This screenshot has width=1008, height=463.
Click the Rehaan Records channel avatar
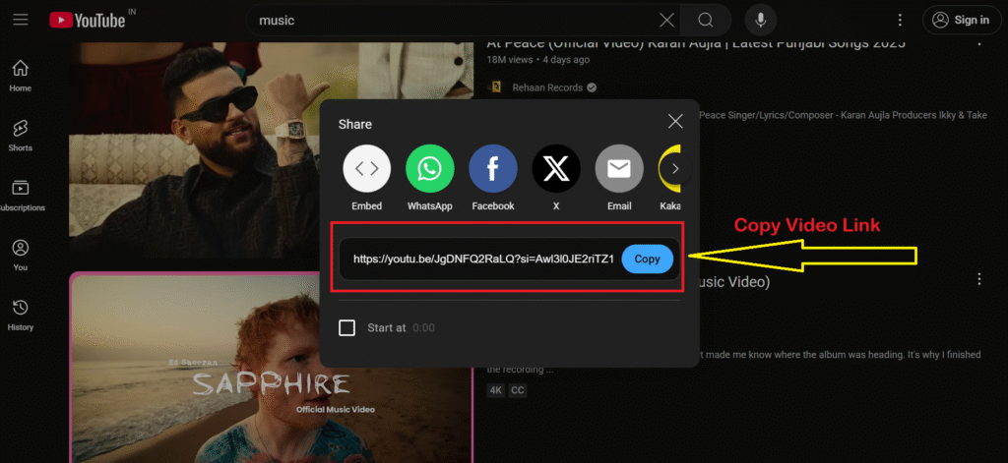(x=496, y=87)
